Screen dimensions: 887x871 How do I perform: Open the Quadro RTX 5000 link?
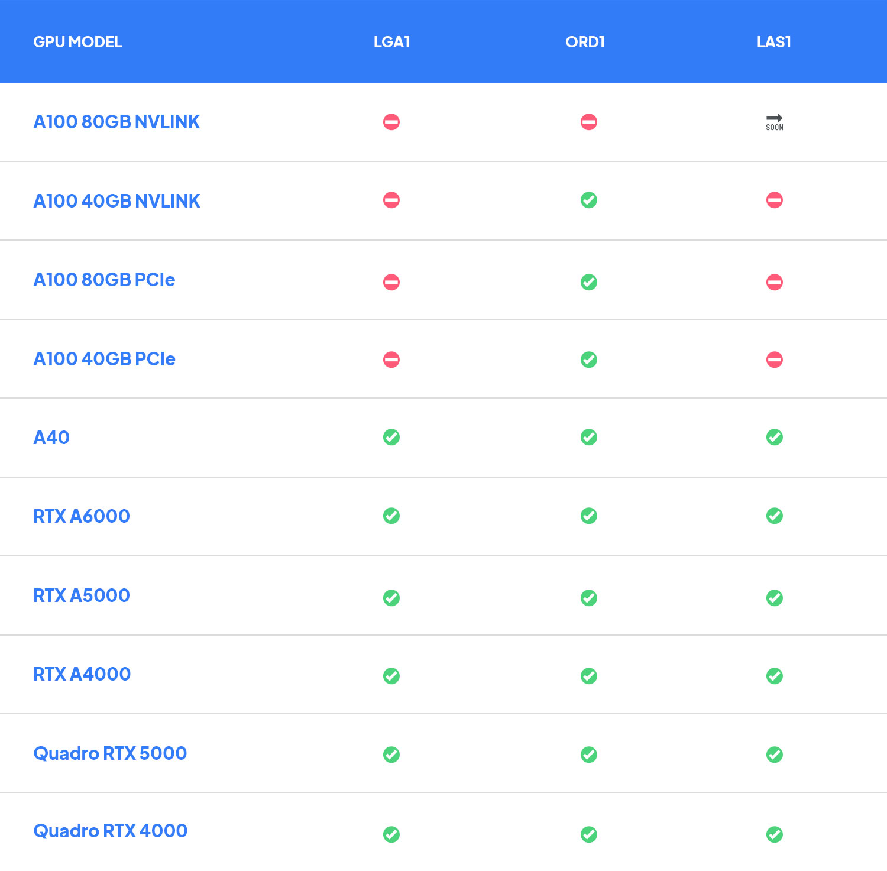(110, 753)
